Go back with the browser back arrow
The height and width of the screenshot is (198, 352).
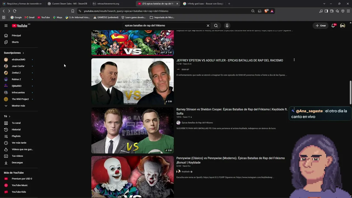pos(4,11)
